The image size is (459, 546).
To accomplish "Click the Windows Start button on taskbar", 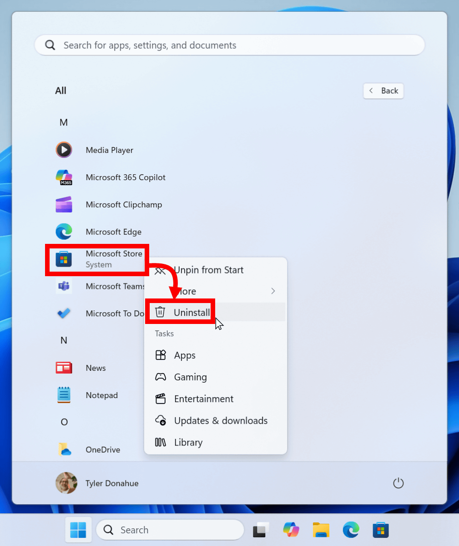I will pyautogui.click(x=78, y=530).
